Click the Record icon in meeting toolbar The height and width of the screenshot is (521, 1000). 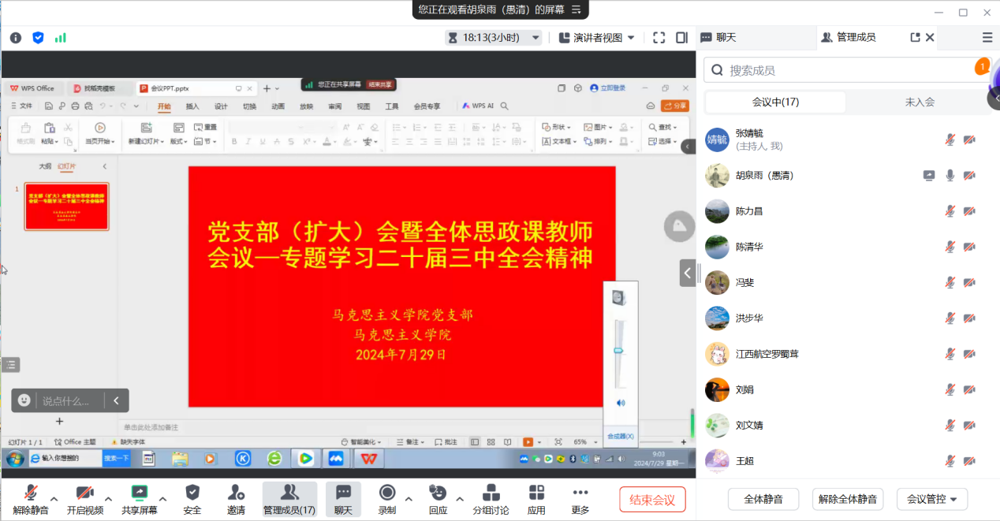(387, 493)
